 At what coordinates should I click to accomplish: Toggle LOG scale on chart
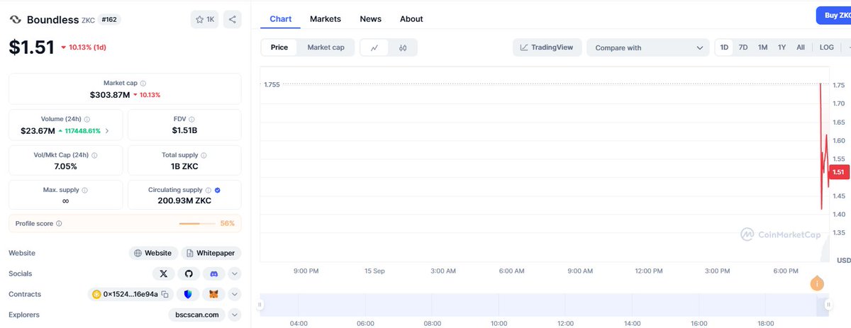click(x=827, y=47)
